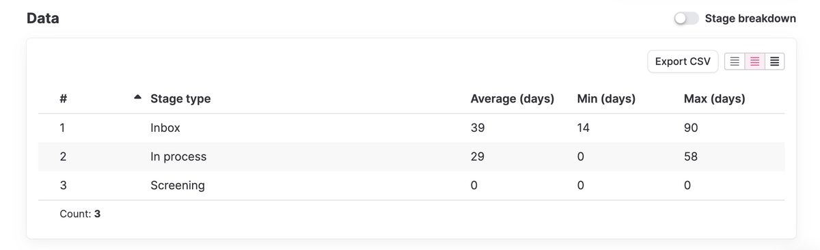The width and height of the screenshot is (820, 250).
Task: Sort by Average (days) column header
Action: point(512,99)
